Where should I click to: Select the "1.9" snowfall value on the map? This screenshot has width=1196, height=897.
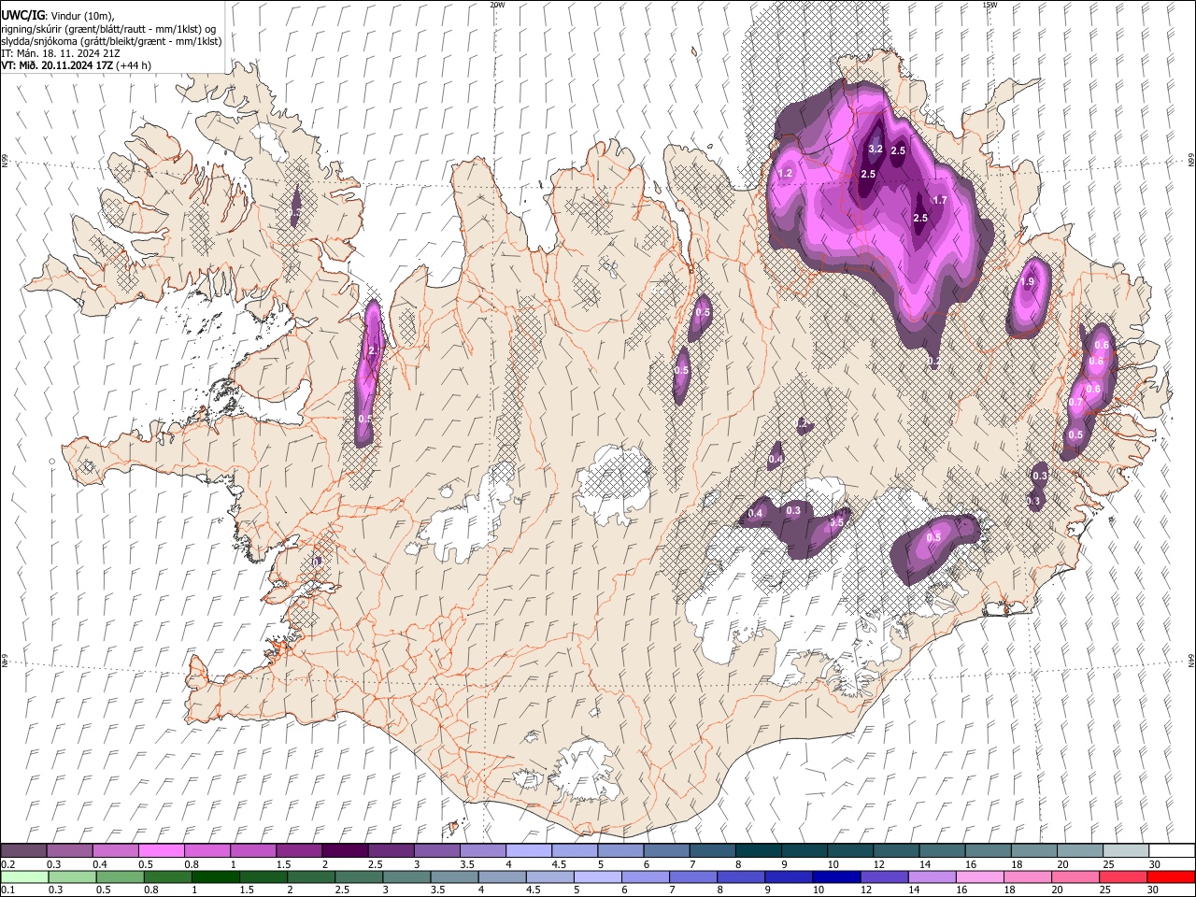pos(1028,282)
